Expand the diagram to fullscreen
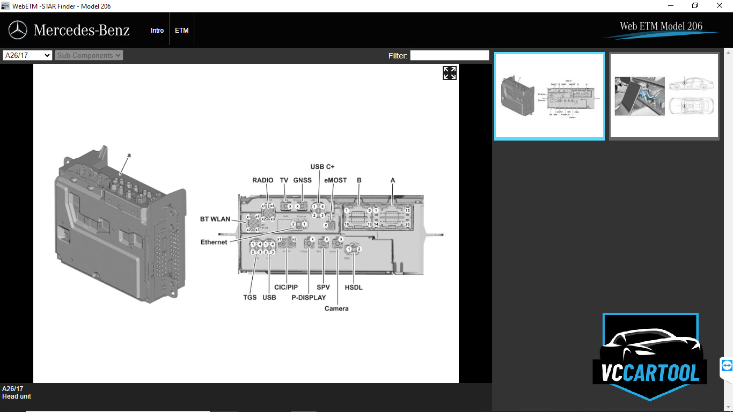Image resolution: width=733 pixels, height=412 pixels. point(450,73)
